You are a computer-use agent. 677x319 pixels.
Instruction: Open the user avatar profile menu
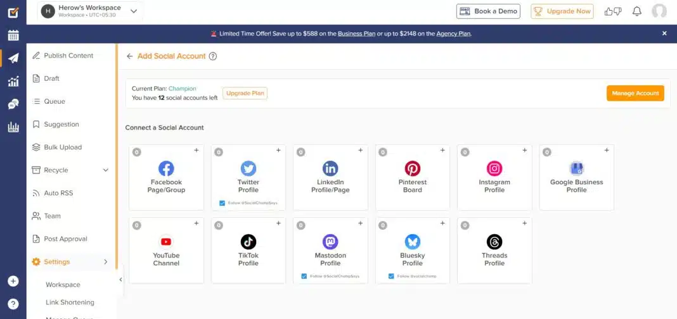tap(659, 11)
